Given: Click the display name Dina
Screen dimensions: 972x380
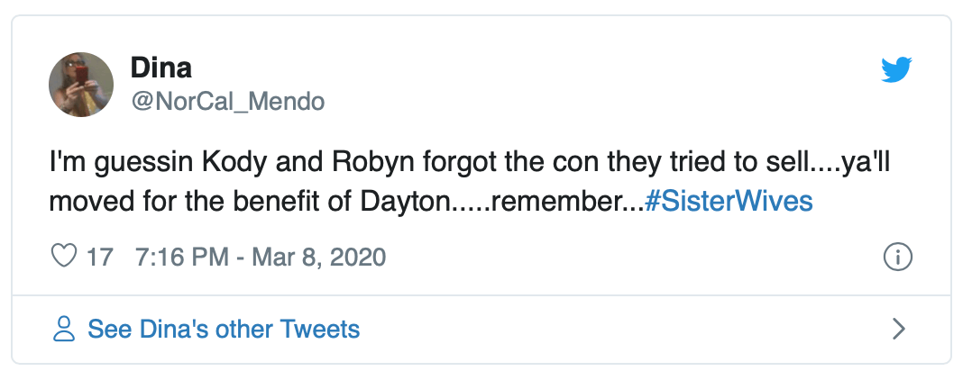Looking at the screenshot, I should coord(161,67).
